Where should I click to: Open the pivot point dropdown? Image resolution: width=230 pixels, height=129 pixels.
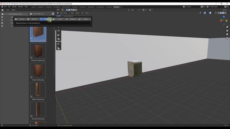(139, 10)
